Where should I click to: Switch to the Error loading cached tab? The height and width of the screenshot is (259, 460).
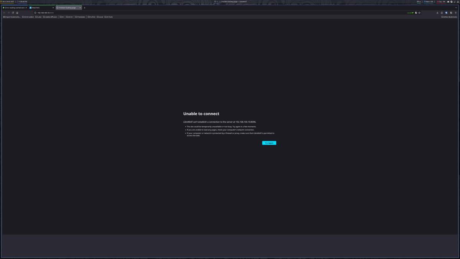[13, 7]
